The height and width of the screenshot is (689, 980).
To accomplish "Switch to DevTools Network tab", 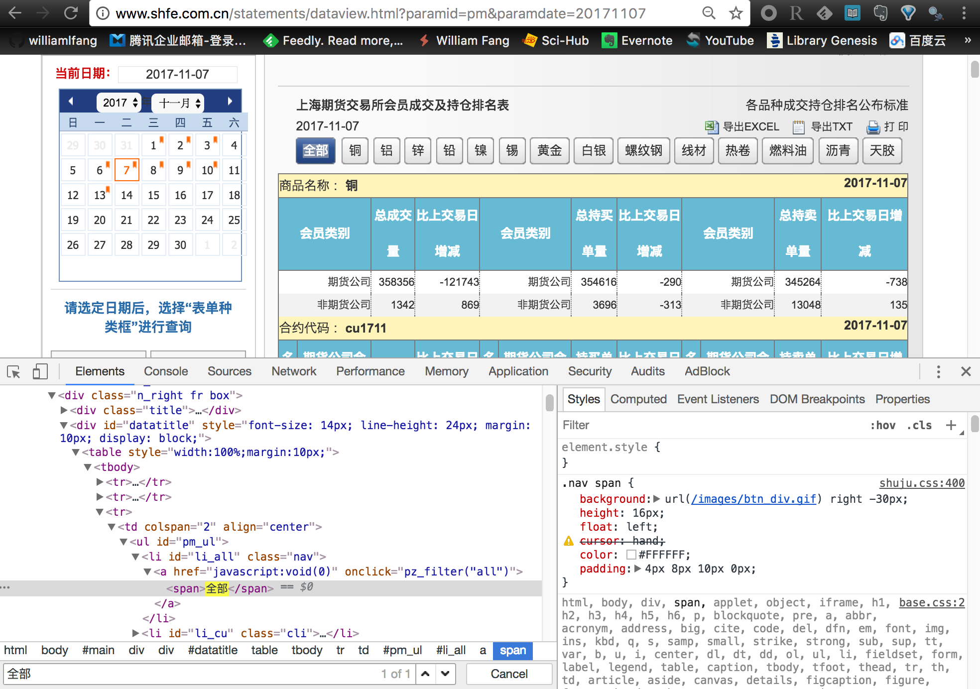I will tap(294, 371).
